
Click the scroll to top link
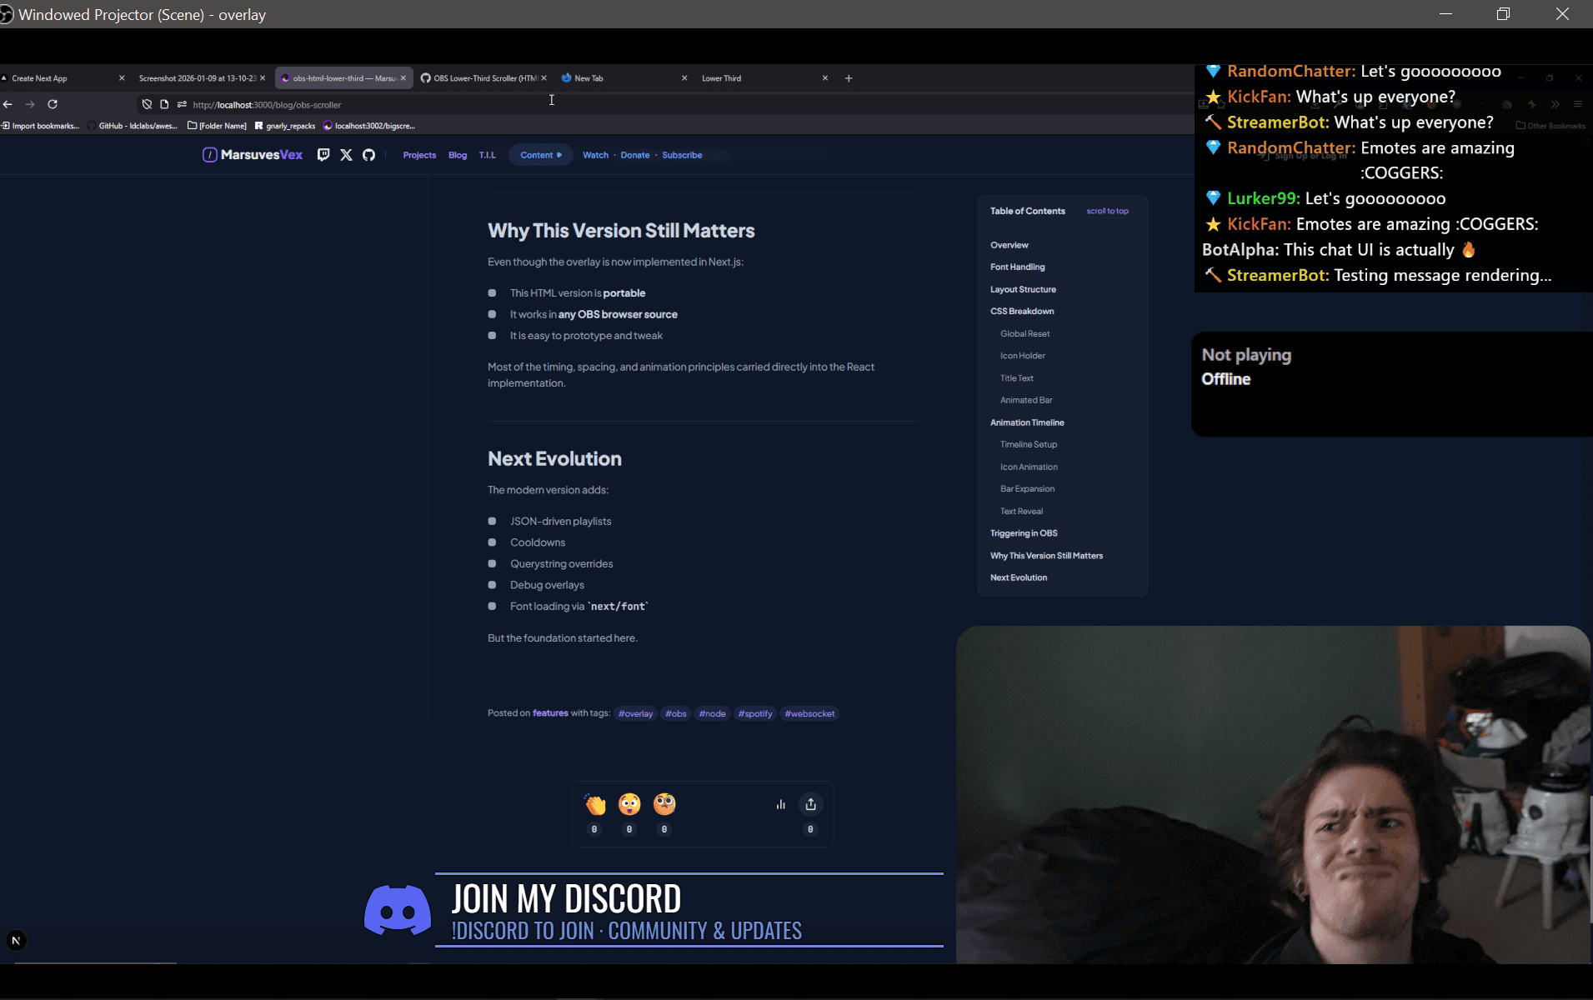tap(1107, 211)
